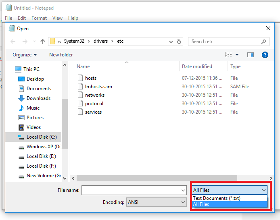Click the Videos filmstrip icon
The image size is (280, 220).
[21, 127]
